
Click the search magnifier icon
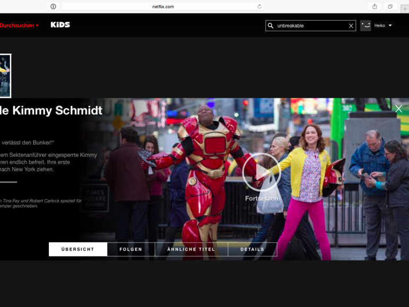270,25
